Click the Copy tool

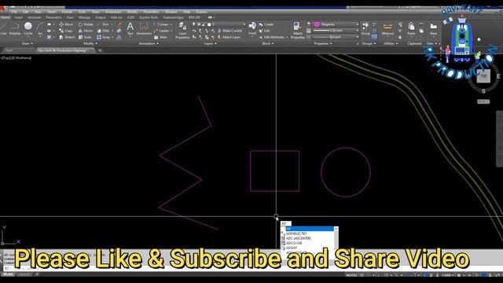pos(66,31)
